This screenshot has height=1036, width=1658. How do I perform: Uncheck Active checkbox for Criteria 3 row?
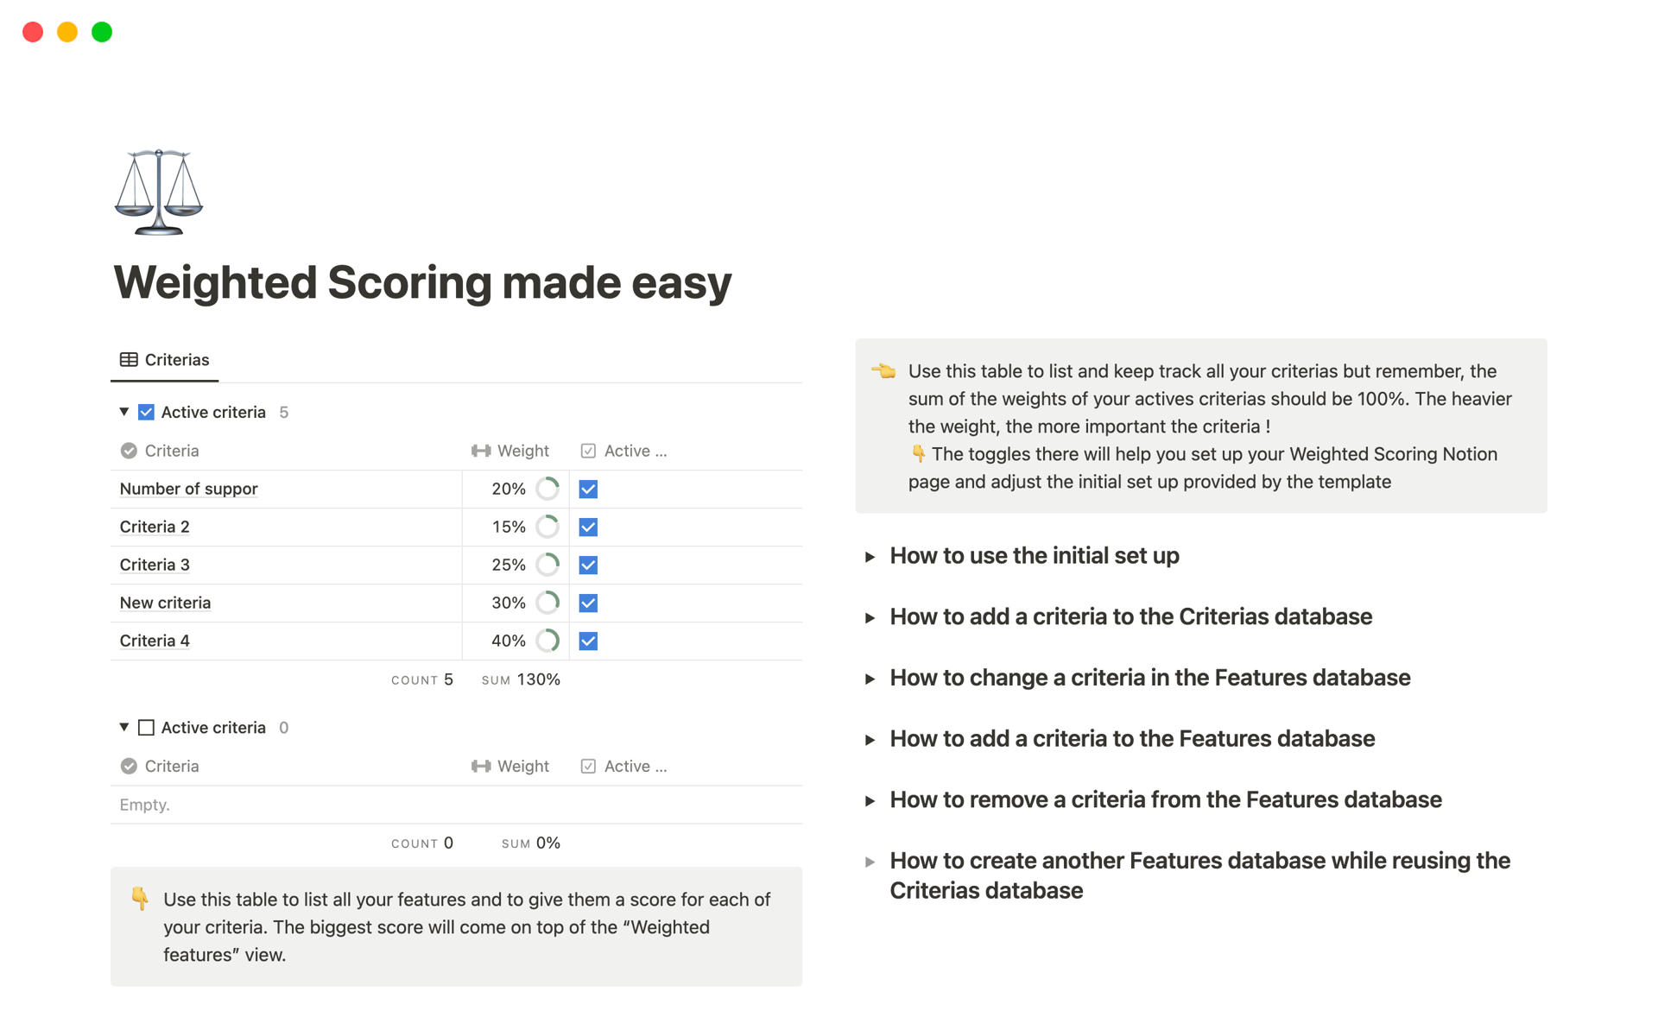[x=588, y=565]
